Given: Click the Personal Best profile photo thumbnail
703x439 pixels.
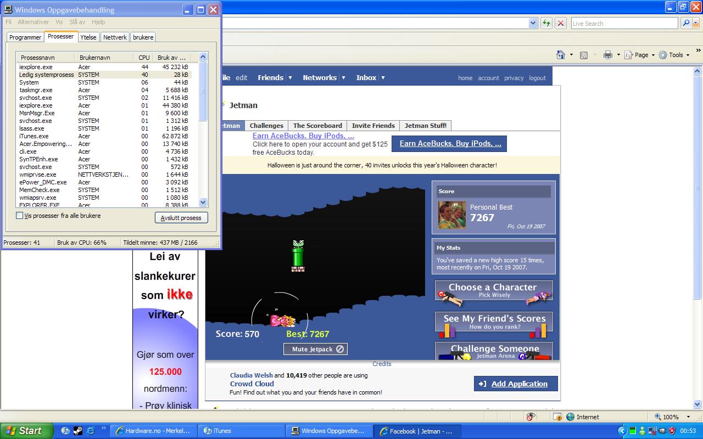Looking at the screenshot, I should [x=452, y=215].
